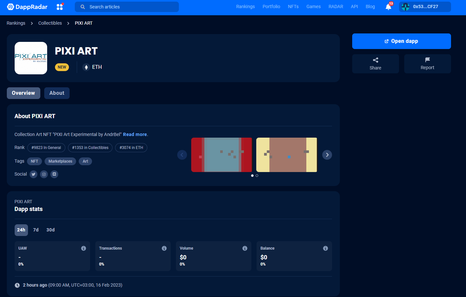Viewport: 466px width, 297px height.
Task: Select the 7d stats period
Action: coord(36,230)
